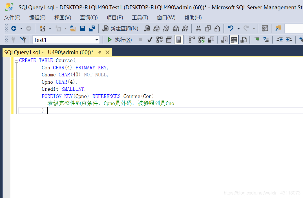The width and height of the screenshot is (303, 198).
Task: Switch to Results to Grid mode
Action: [234, 40]
